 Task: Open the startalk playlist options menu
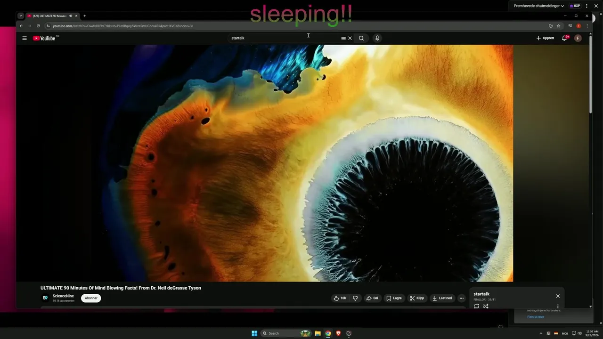tap(558, 306)
